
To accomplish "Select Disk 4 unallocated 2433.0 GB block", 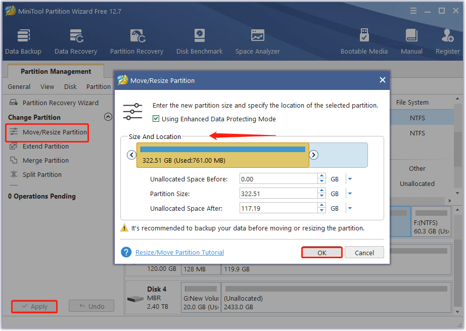I will [337, 298].
